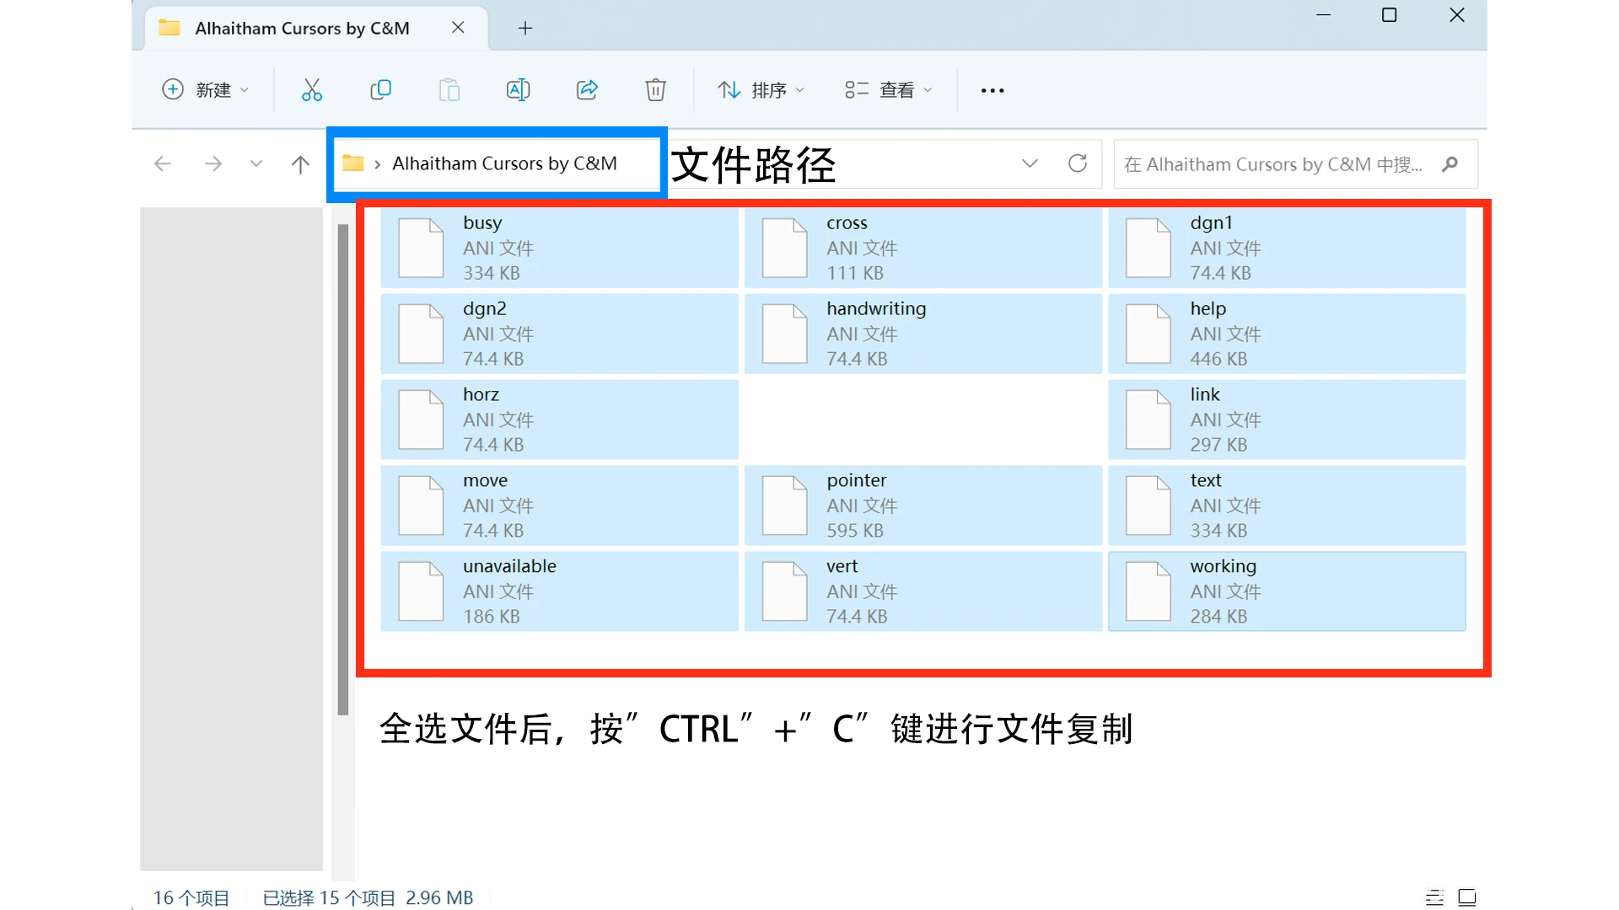Open the 排序 (Sort) dropdown menu
The image size is (1619, 910).
tap(761, 90)
